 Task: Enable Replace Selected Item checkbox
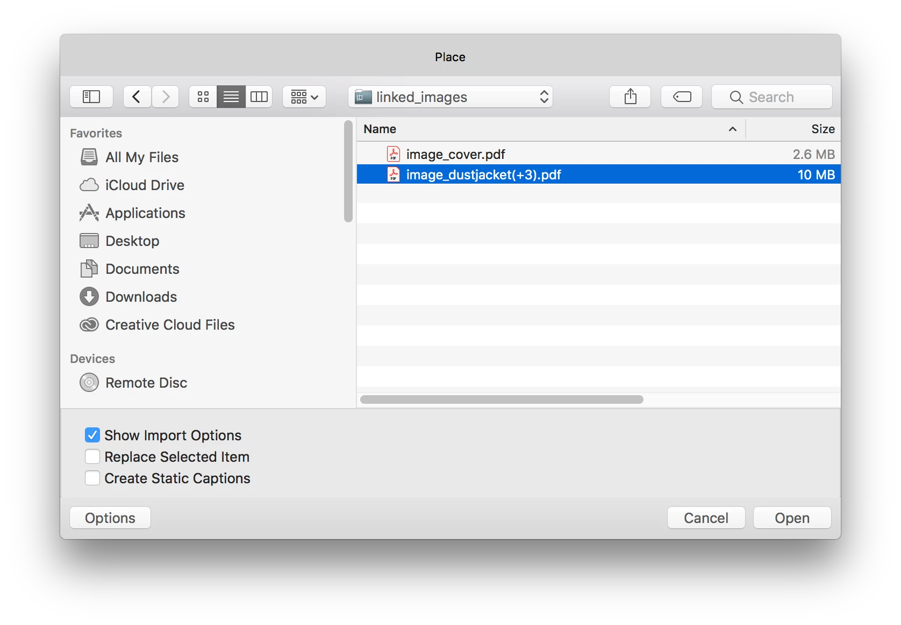(92, 456)
